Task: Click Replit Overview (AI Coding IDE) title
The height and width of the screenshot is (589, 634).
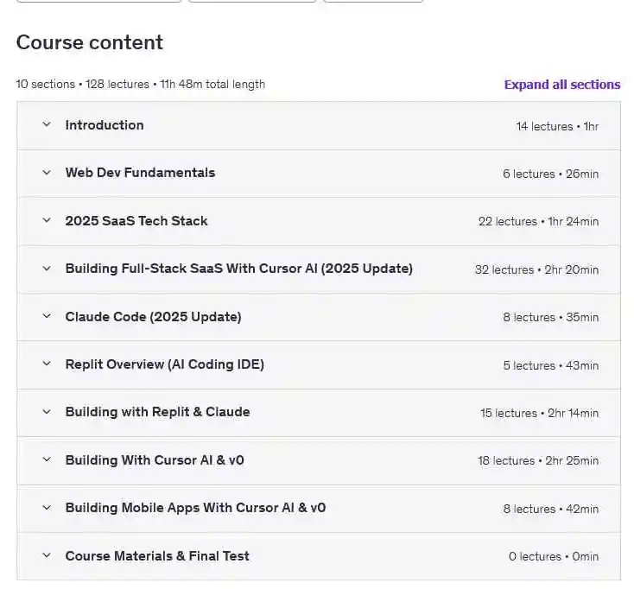Action: click(164, 364)
